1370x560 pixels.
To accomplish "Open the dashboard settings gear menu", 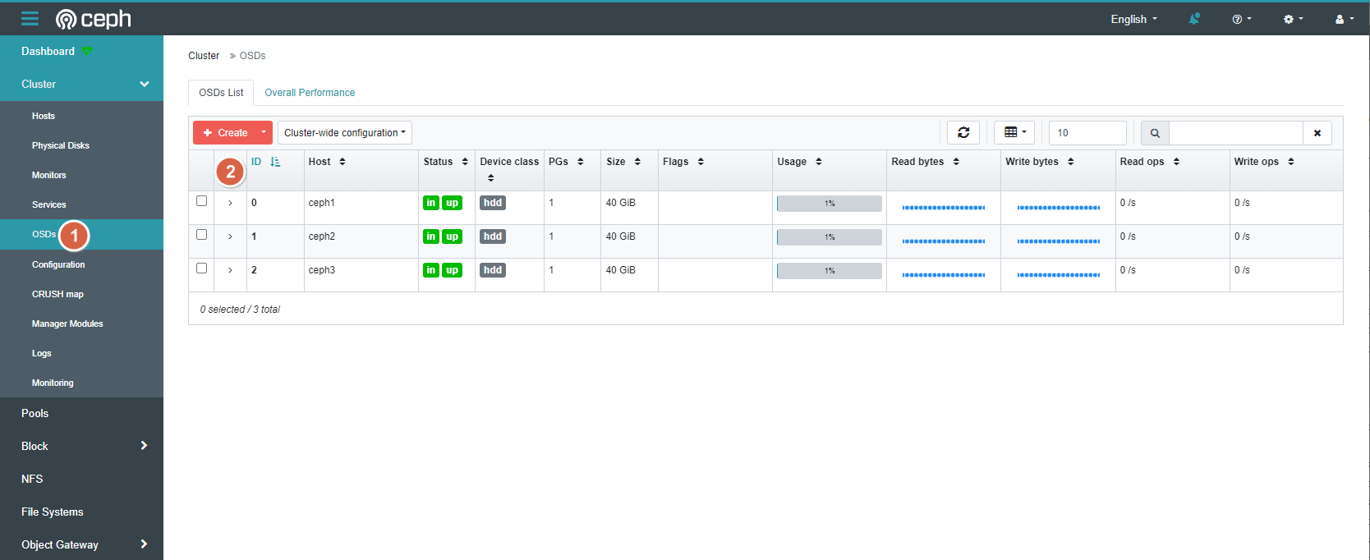I will click(x=1294, y=19).
